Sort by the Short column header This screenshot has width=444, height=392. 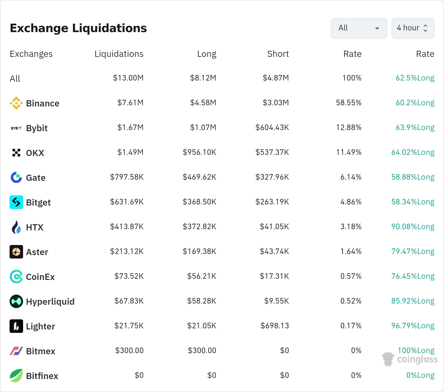[x=278, y=54]
